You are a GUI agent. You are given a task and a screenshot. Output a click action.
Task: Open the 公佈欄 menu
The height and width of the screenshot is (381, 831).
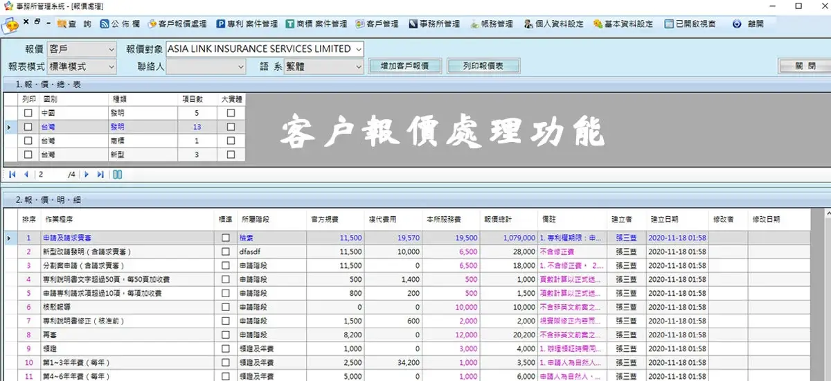pyautogui.click(x=120, y=24)
